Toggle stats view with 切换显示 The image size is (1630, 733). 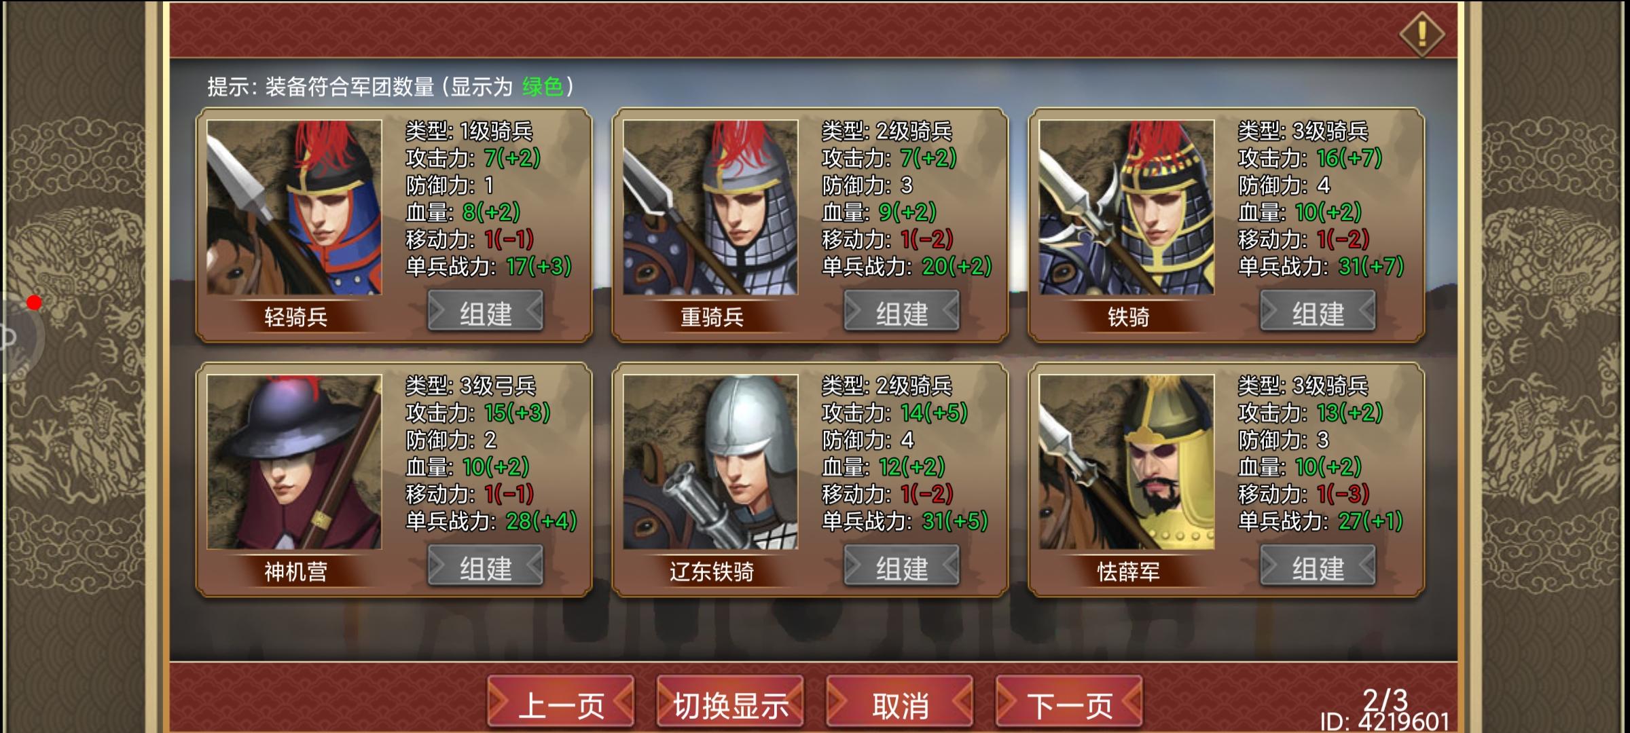click(730, 703)
